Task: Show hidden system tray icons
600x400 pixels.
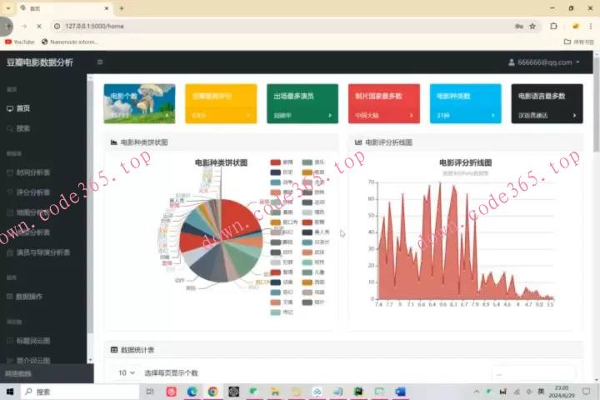Action: pos(477,392)
